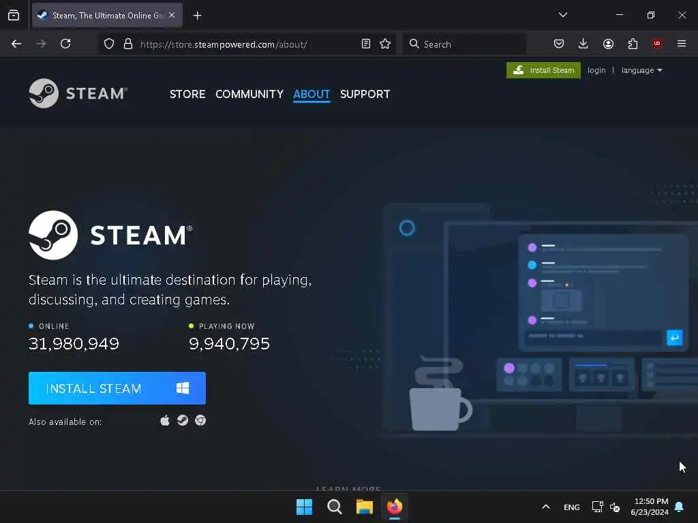Open the SUPPORT menu
This screenshot has height=523, width=698.
[x=365, y=94]
